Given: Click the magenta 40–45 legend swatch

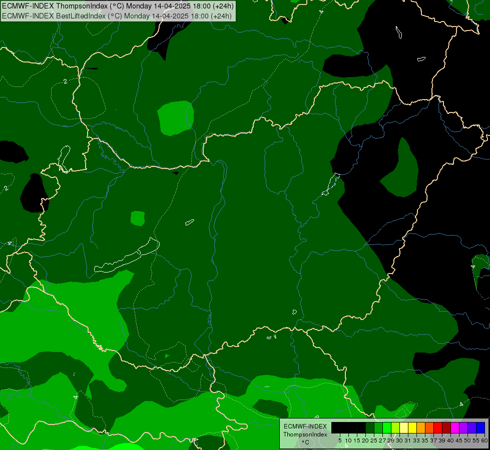Looking at the screenshot, I should pos(455,427).
